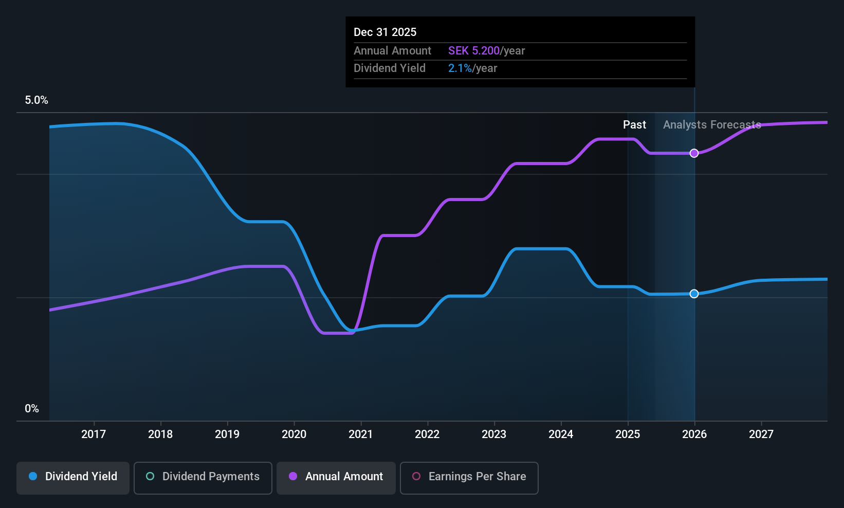Click the Annual Amount tooltip row label
Screen dimensions: 844x508
pos(392,51)
